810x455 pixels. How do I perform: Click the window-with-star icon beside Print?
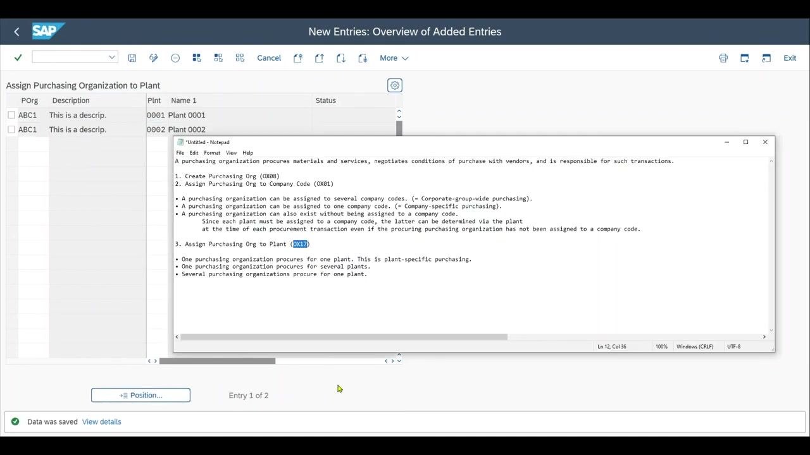click(745, 58)
